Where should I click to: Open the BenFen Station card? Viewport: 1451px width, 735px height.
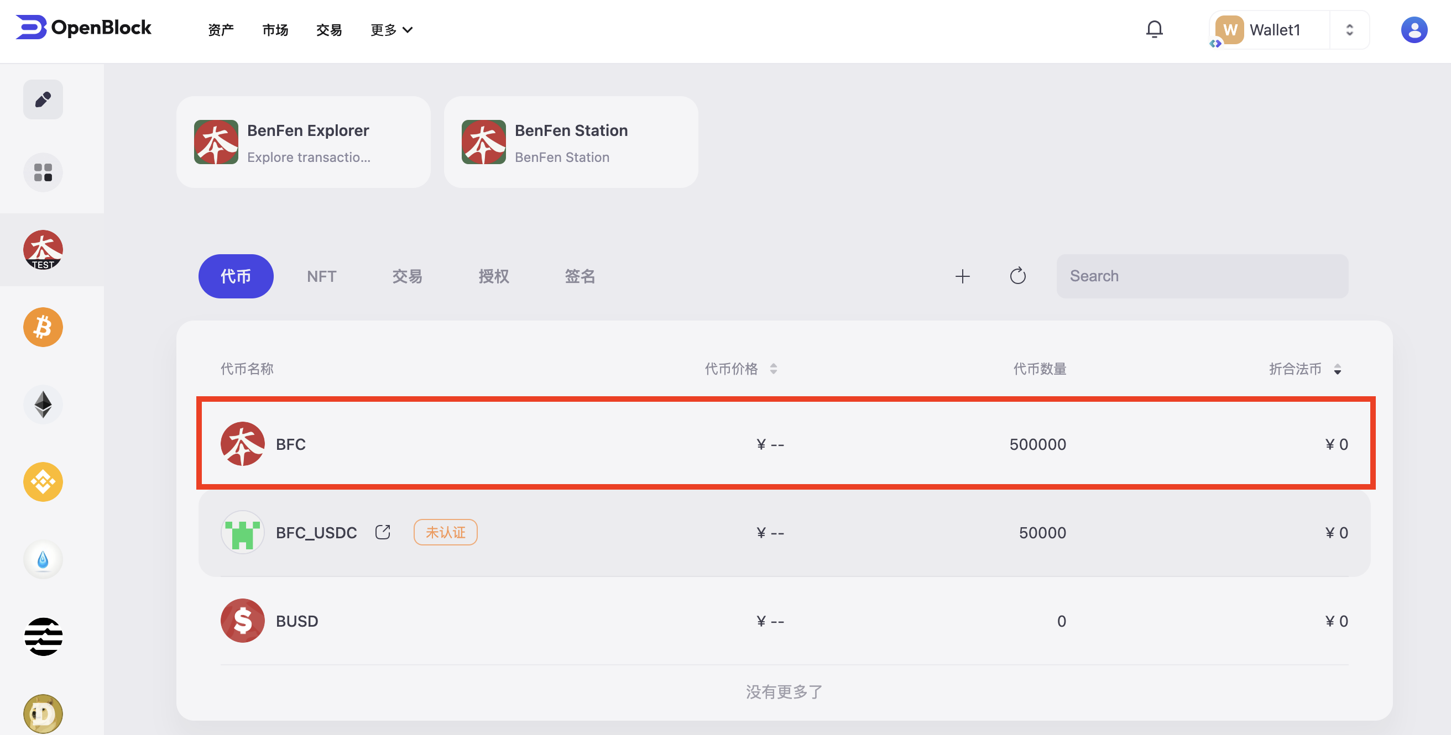click(571, 142)
